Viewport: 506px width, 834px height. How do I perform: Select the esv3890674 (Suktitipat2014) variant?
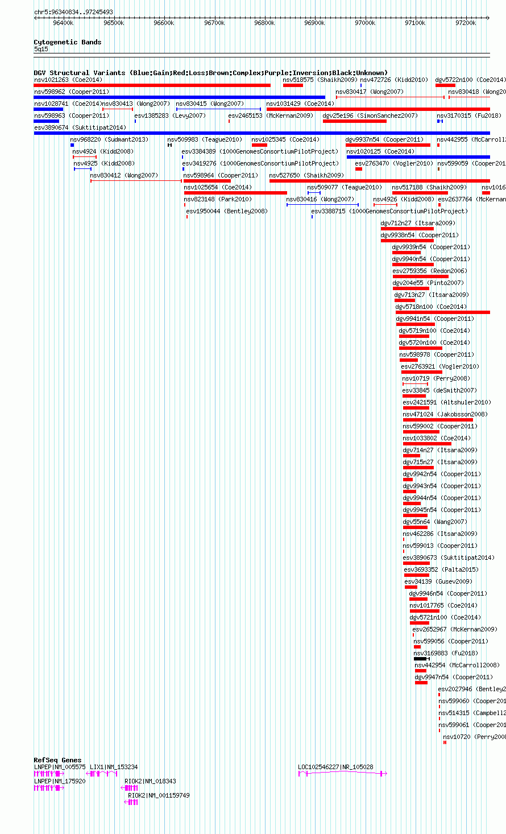[262, 133]
